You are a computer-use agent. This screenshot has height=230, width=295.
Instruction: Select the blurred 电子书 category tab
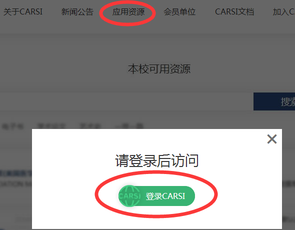[x=12, y=126]
